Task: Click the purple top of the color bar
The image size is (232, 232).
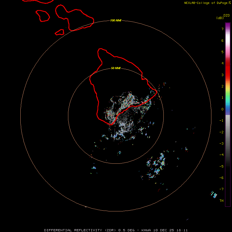Action: point(228,25)
